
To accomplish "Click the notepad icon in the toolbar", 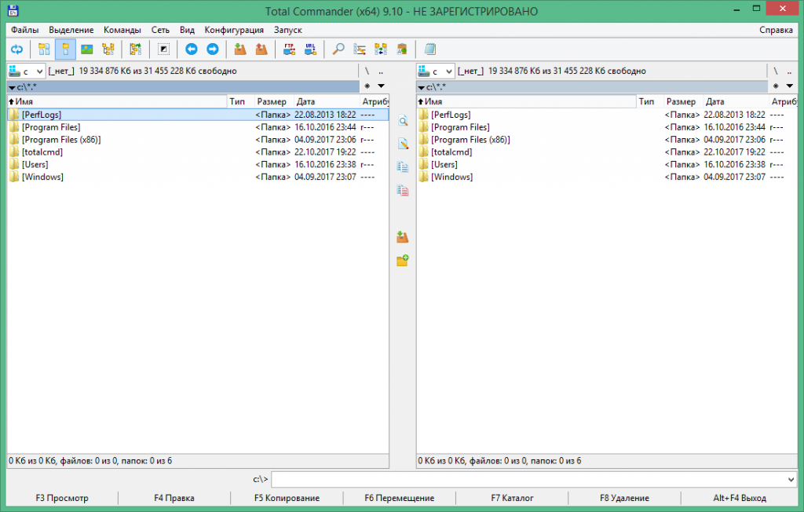I will point(429,49).
